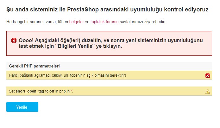
Task: Click the php.ini text in warning row
Action: 65,91
